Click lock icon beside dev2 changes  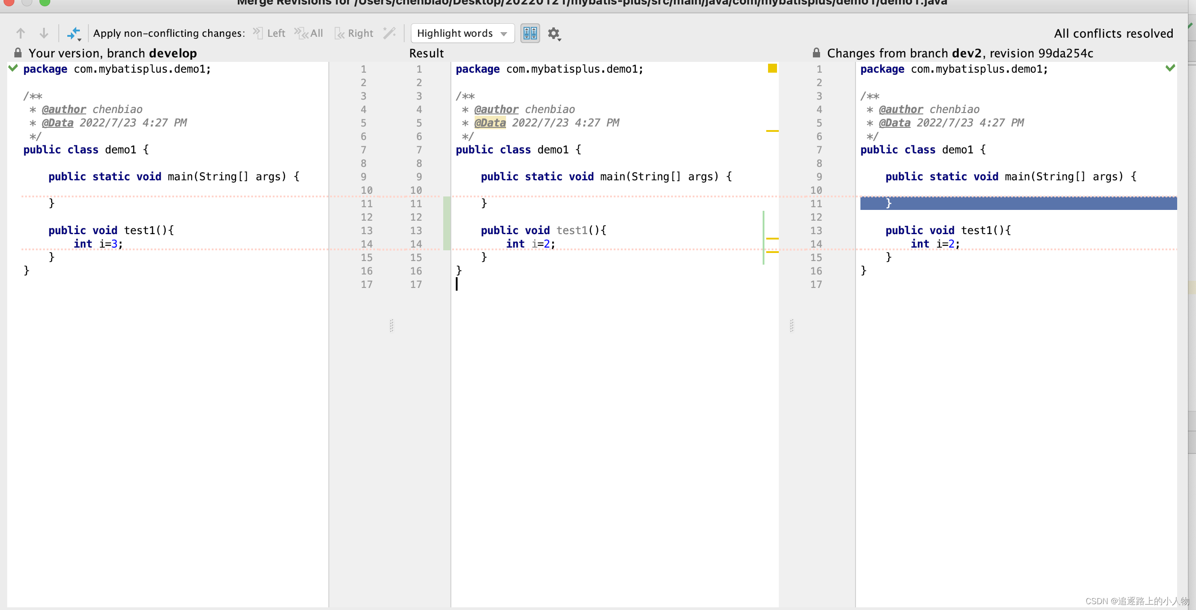click(816, 52)
